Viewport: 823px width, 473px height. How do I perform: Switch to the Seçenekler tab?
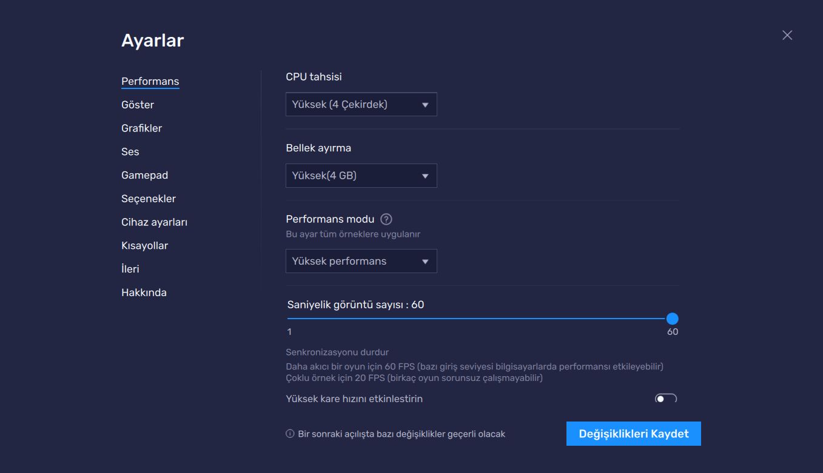[x=149, y=199]
